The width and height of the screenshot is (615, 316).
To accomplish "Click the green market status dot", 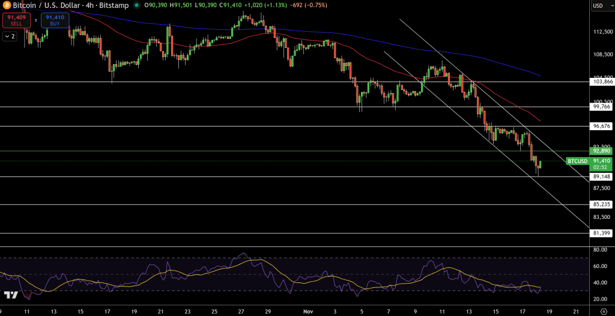I will click(x=136, y=5).
